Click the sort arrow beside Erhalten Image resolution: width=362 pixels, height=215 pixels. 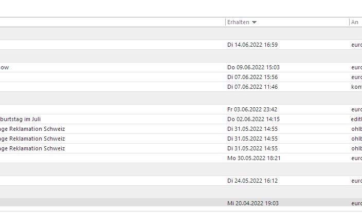tap(255, 23)
